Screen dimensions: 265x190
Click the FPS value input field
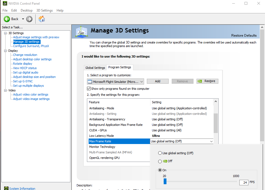click(x=243, y=182)
